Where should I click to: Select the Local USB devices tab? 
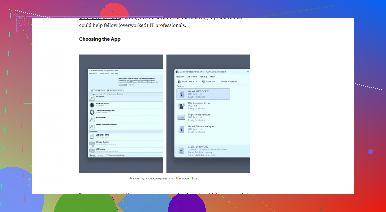tap(98, 91)
